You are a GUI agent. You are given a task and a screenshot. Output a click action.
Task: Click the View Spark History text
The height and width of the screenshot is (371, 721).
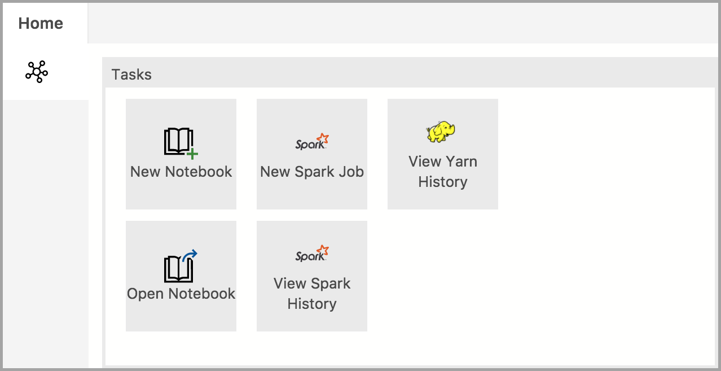click(x=312, y=294)
